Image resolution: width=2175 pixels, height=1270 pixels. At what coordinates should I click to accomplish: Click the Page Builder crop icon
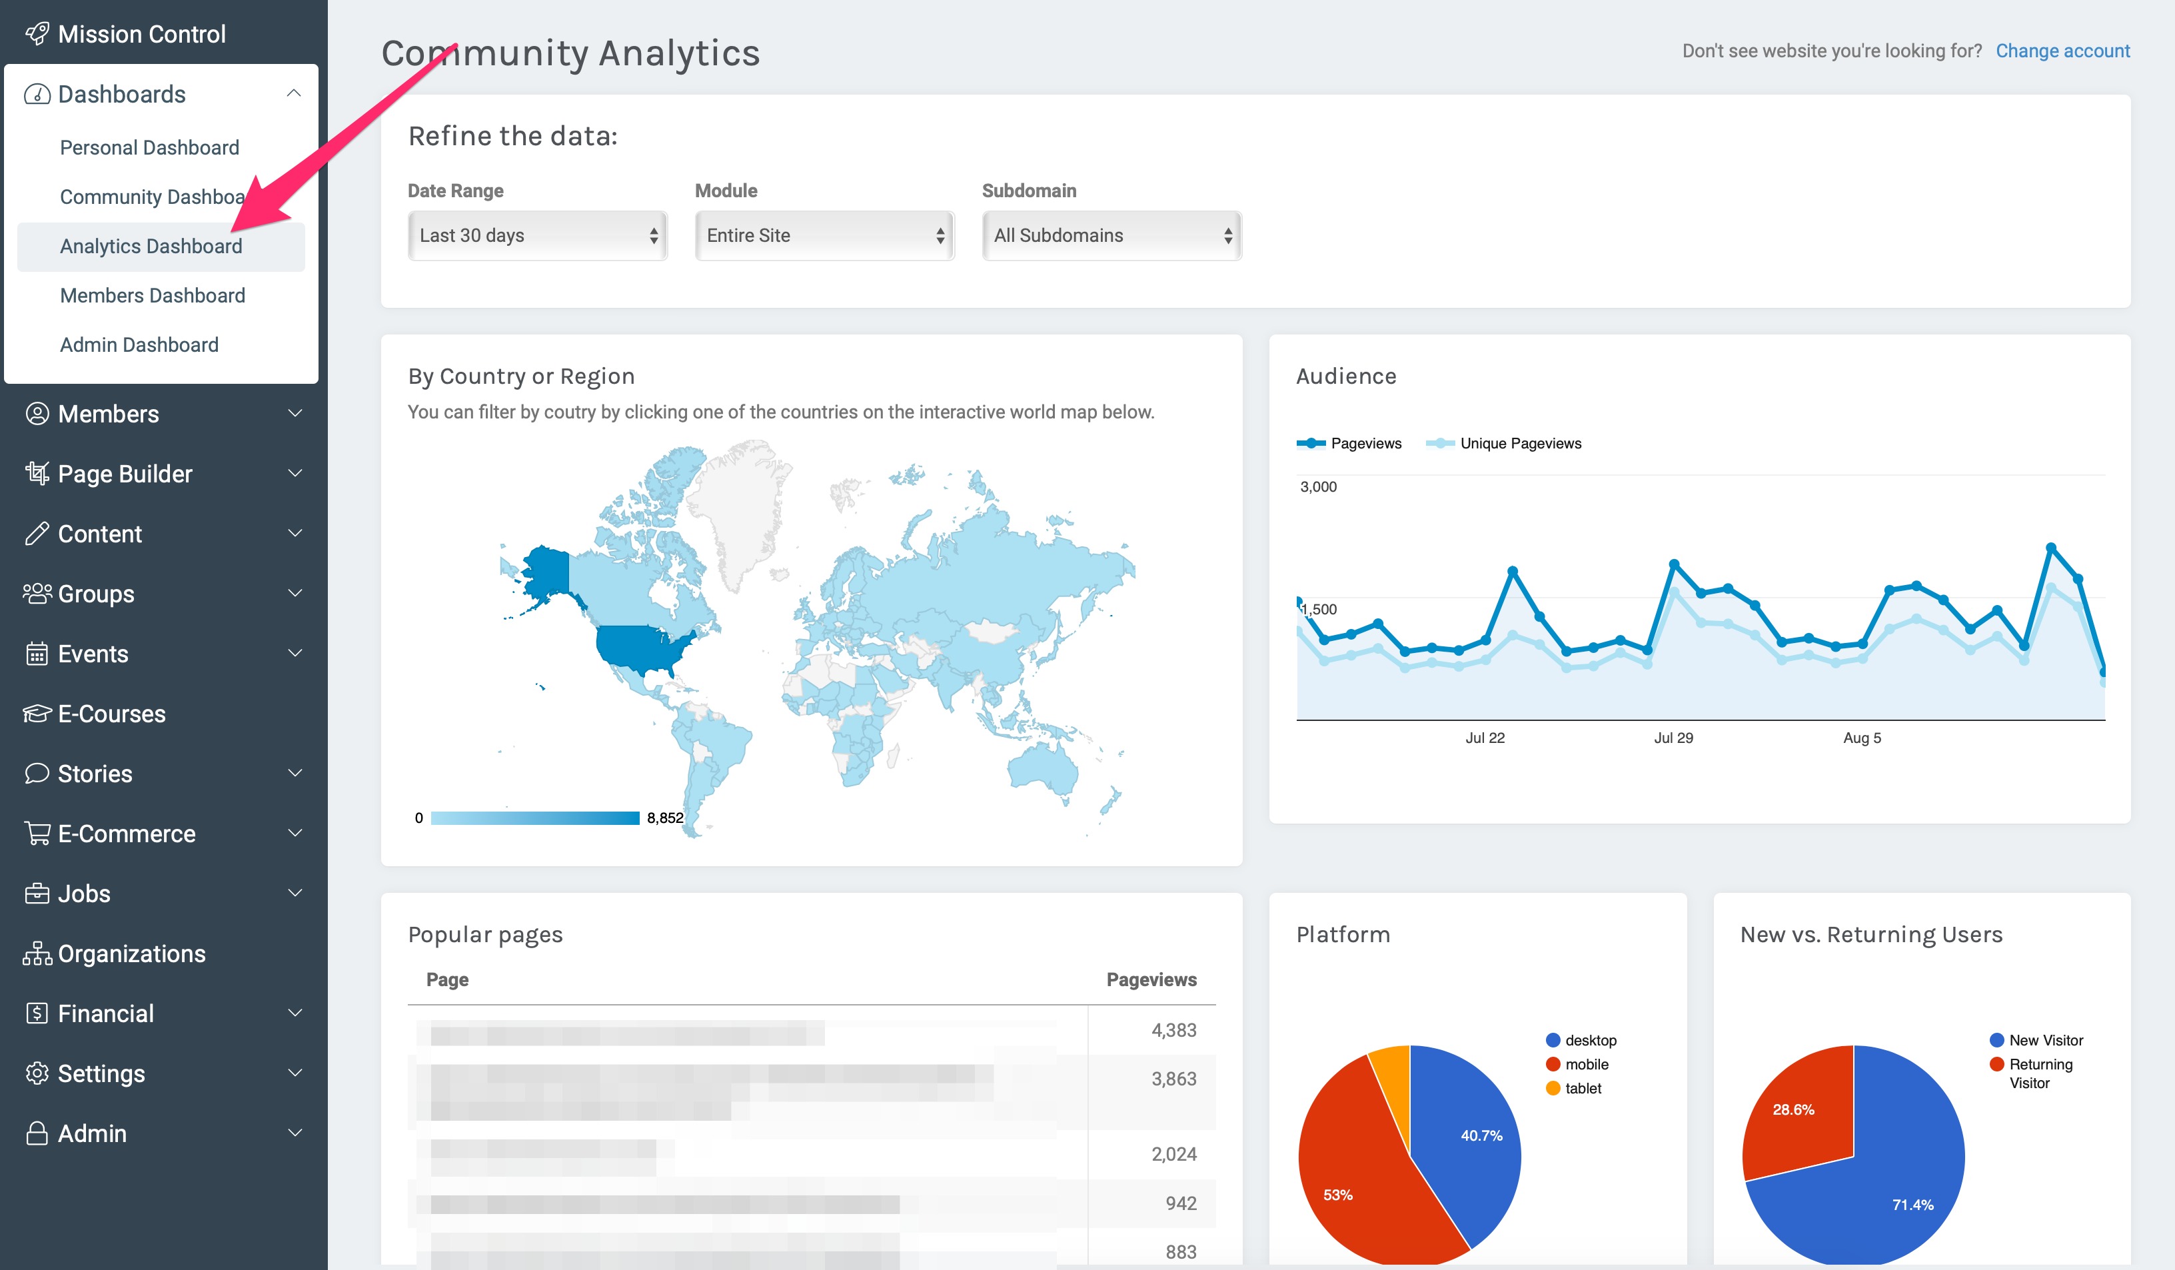[x=37, y=473]
